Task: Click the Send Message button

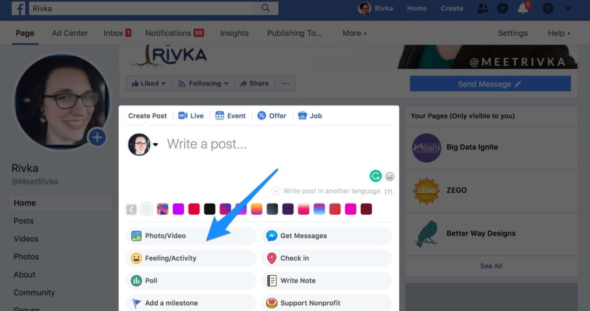Action: coord(490,84)
